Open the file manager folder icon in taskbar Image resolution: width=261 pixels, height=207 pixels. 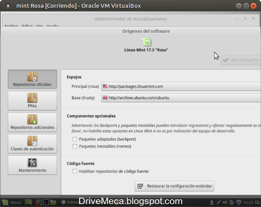53,203
